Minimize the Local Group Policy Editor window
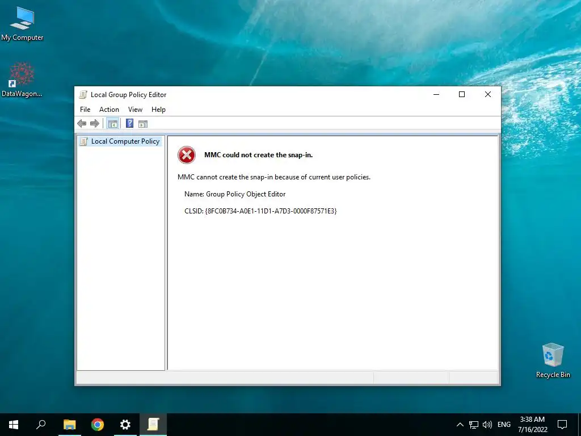Screen dimensions: 581x436 (x=436, y=95)
